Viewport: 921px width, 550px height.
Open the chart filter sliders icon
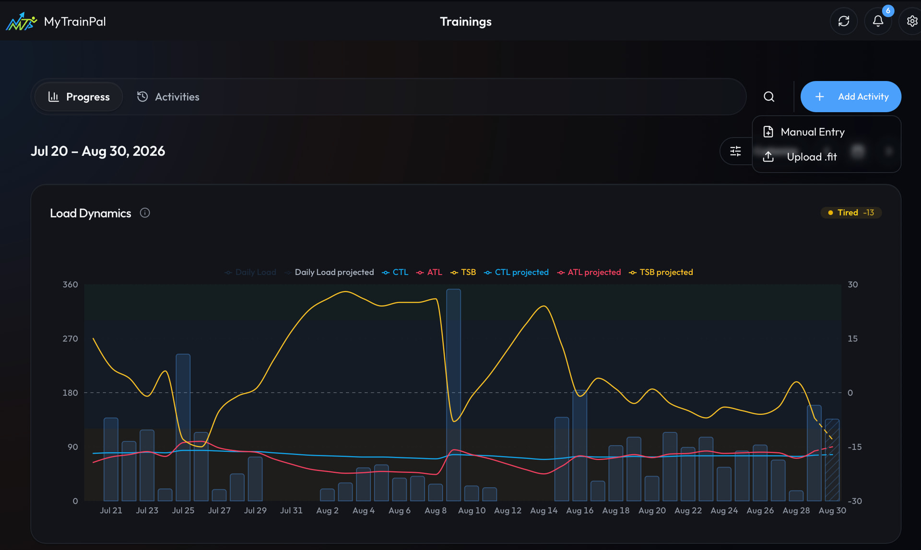click(x=735, y=152)
